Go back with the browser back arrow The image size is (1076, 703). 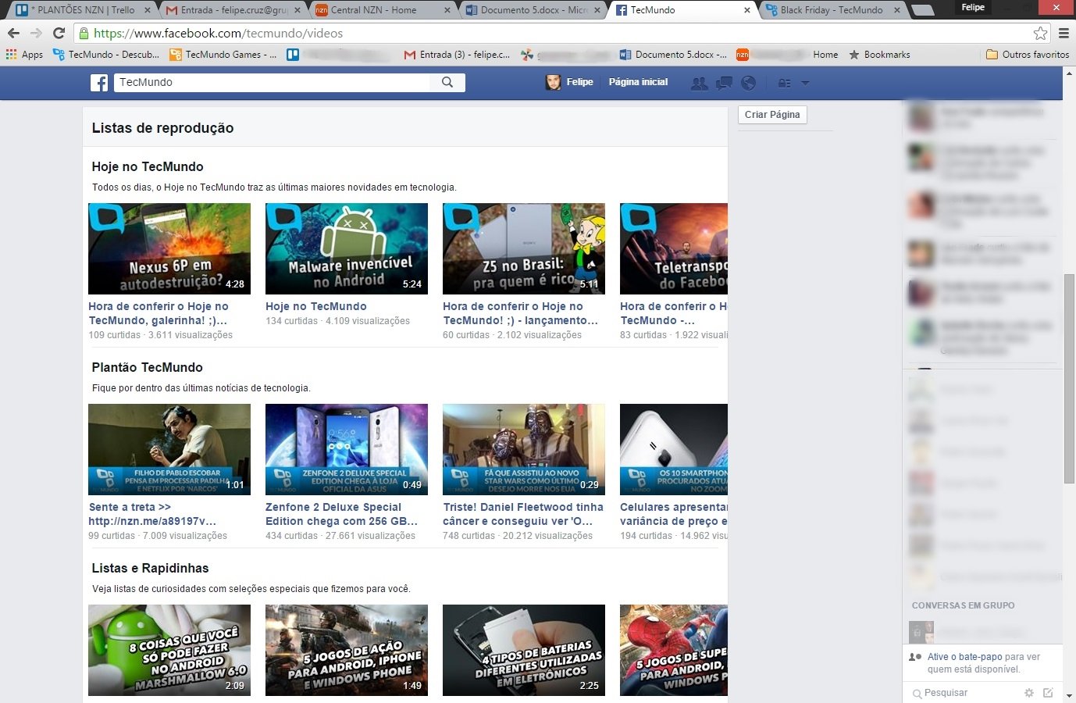(13, 33)
